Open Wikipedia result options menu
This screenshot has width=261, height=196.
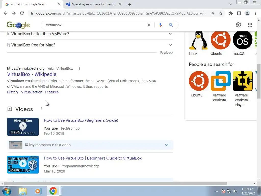(x=79, y=68)
